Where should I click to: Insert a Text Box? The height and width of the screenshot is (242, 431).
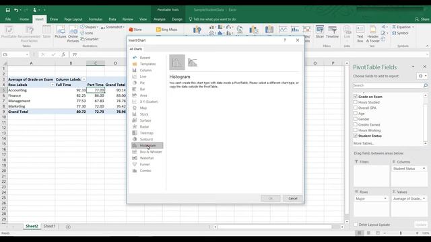tap(360, 34)
